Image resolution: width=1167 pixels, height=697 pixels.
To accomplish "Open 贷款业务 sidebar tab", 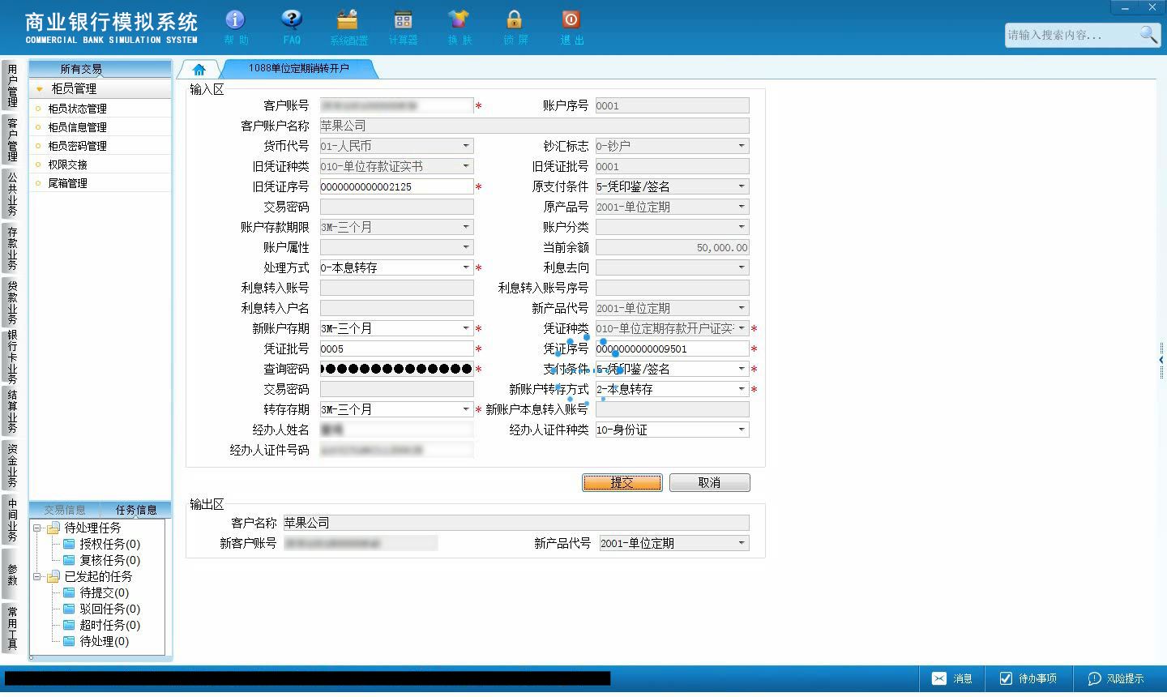I will point(11,302).
